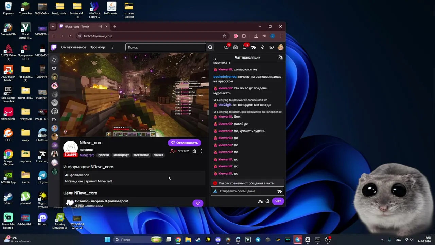
Task: Open the Корзина recycle bin desktop icon
Action: [8, 9]
